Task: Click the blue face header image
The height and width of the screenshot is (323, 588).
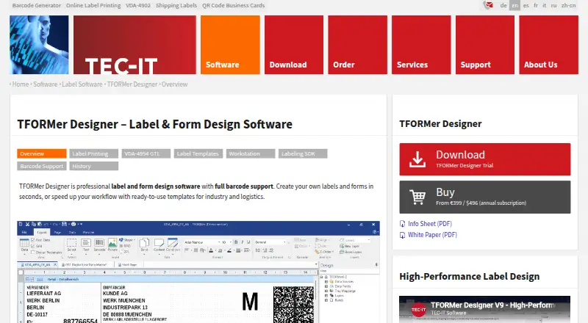Action: point(39,45)
